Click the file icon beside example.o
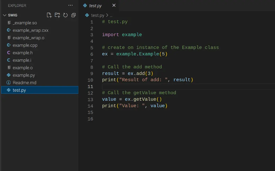The height and width of the screenshot is (171, 275). point(9,67)
